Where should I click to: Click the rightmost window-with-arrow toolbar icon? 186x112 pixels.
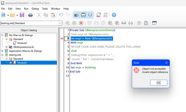coord(154,23)
